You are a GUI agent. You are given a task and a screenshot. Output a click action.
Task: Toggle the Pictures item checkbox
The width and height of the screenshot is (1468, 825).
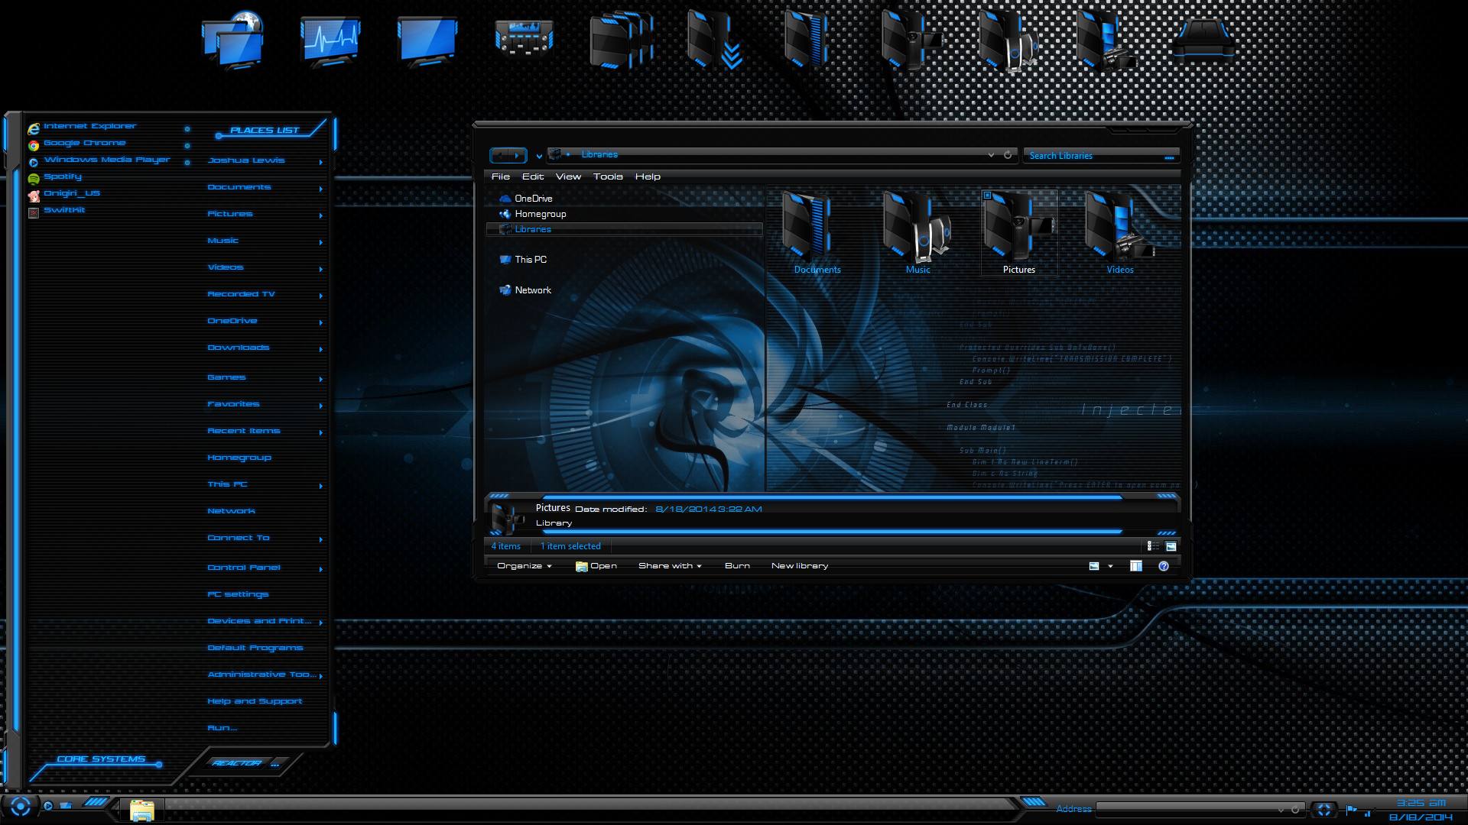[x=987, y=196]
